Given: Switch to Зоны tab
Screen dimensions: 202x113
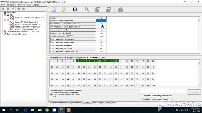Looking at the screenshot, I should pyautogui.click(x=113, y=103).
